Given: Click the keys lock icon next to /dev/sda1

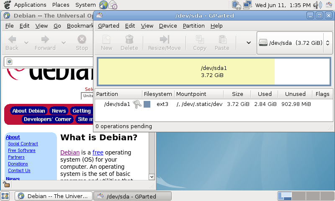Looking at the screenshot, I should (137, 104).
